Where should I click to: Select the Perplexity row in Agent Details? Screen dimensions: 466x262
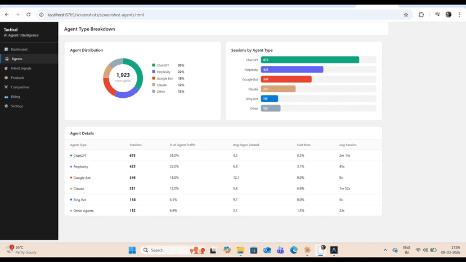click(x=223, y=166)
